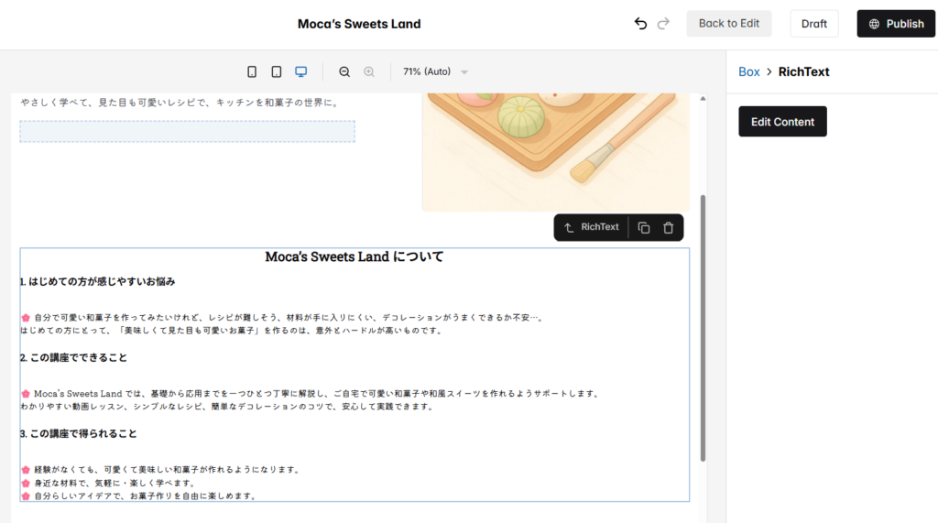
Task: Click RichText in the breadcrumb
Action: click(x=803, y=71)
